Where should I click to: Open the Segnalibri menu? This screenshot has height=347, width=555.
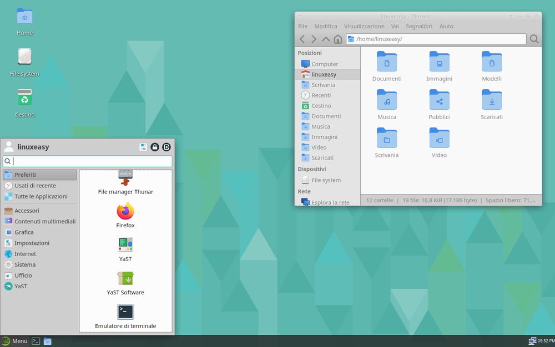[418, 26]
